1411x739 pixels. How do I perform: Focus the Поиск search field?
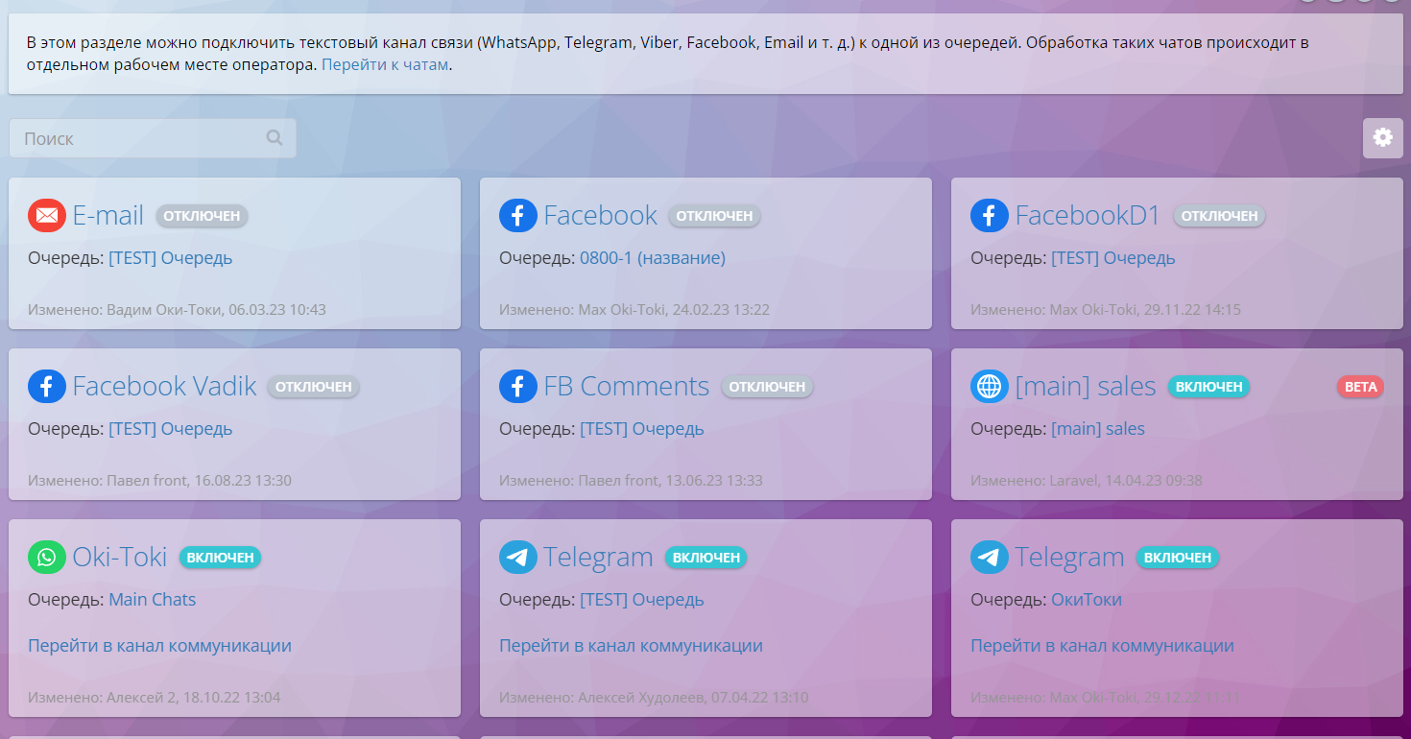tap(153, 138)
